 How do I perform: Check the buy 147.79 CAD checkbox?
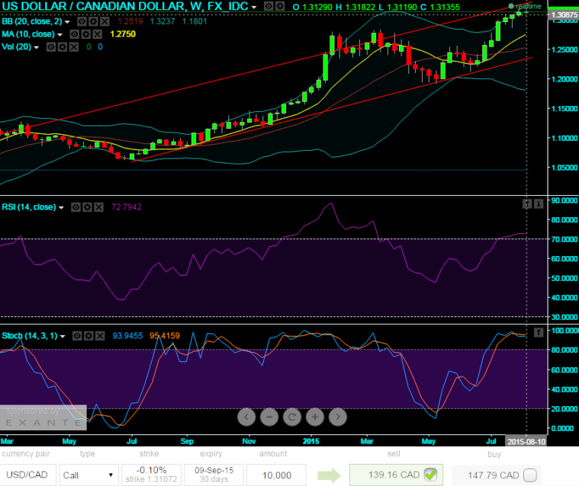[x=530, y=475]
